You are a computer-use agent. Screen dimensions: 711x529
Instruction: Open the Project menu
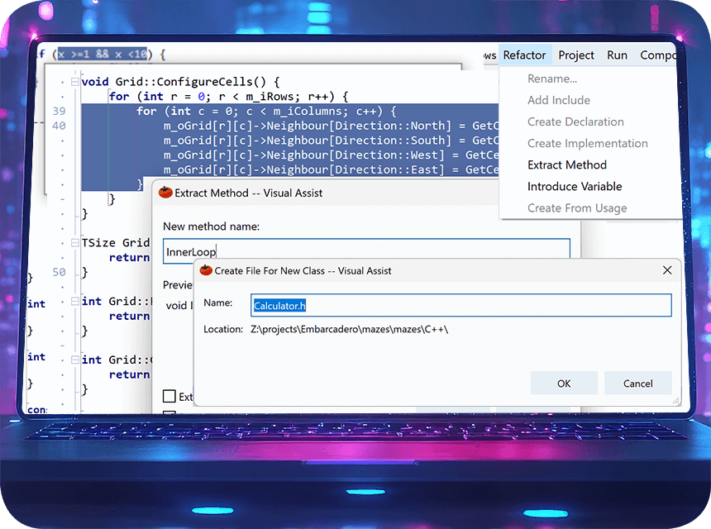pyautogui.click(x=575, y=55)
